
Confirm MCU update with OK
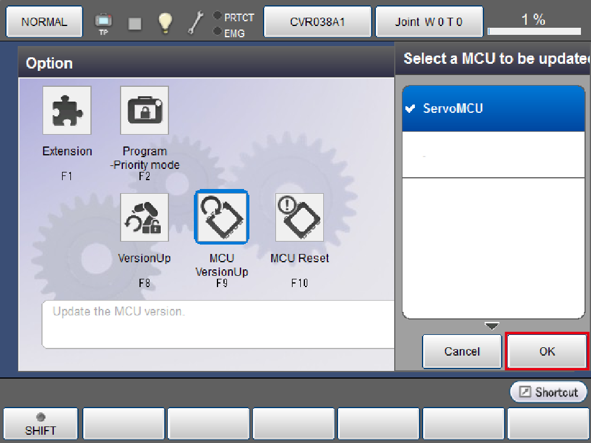[547, 351]
